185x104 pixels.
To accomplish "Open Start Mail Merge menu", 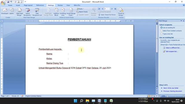I will click(x=20, y=12).
